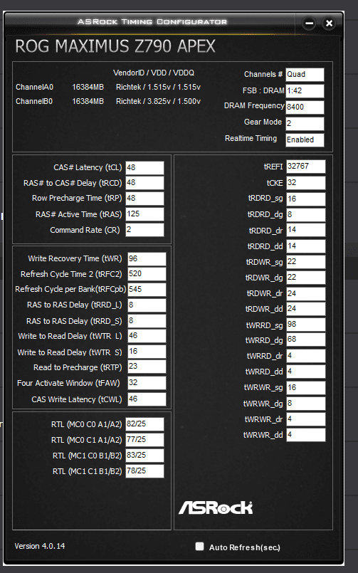This screenshot has width=358, height=573.
Task: Click the ChannelA0 label
Action: point(34,87)
